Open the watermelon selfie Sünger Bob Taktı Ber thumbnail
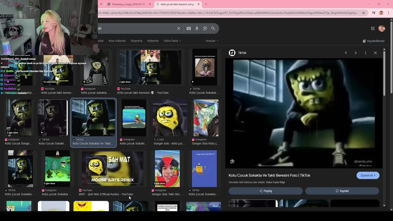Image resolution: width=393 pixels, height=221 pixels. 167,169
